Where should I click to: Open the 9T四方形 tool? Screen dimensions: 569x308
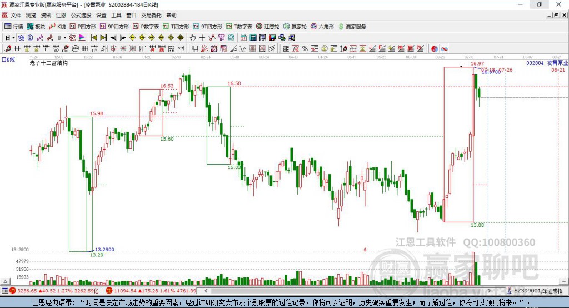208,27
